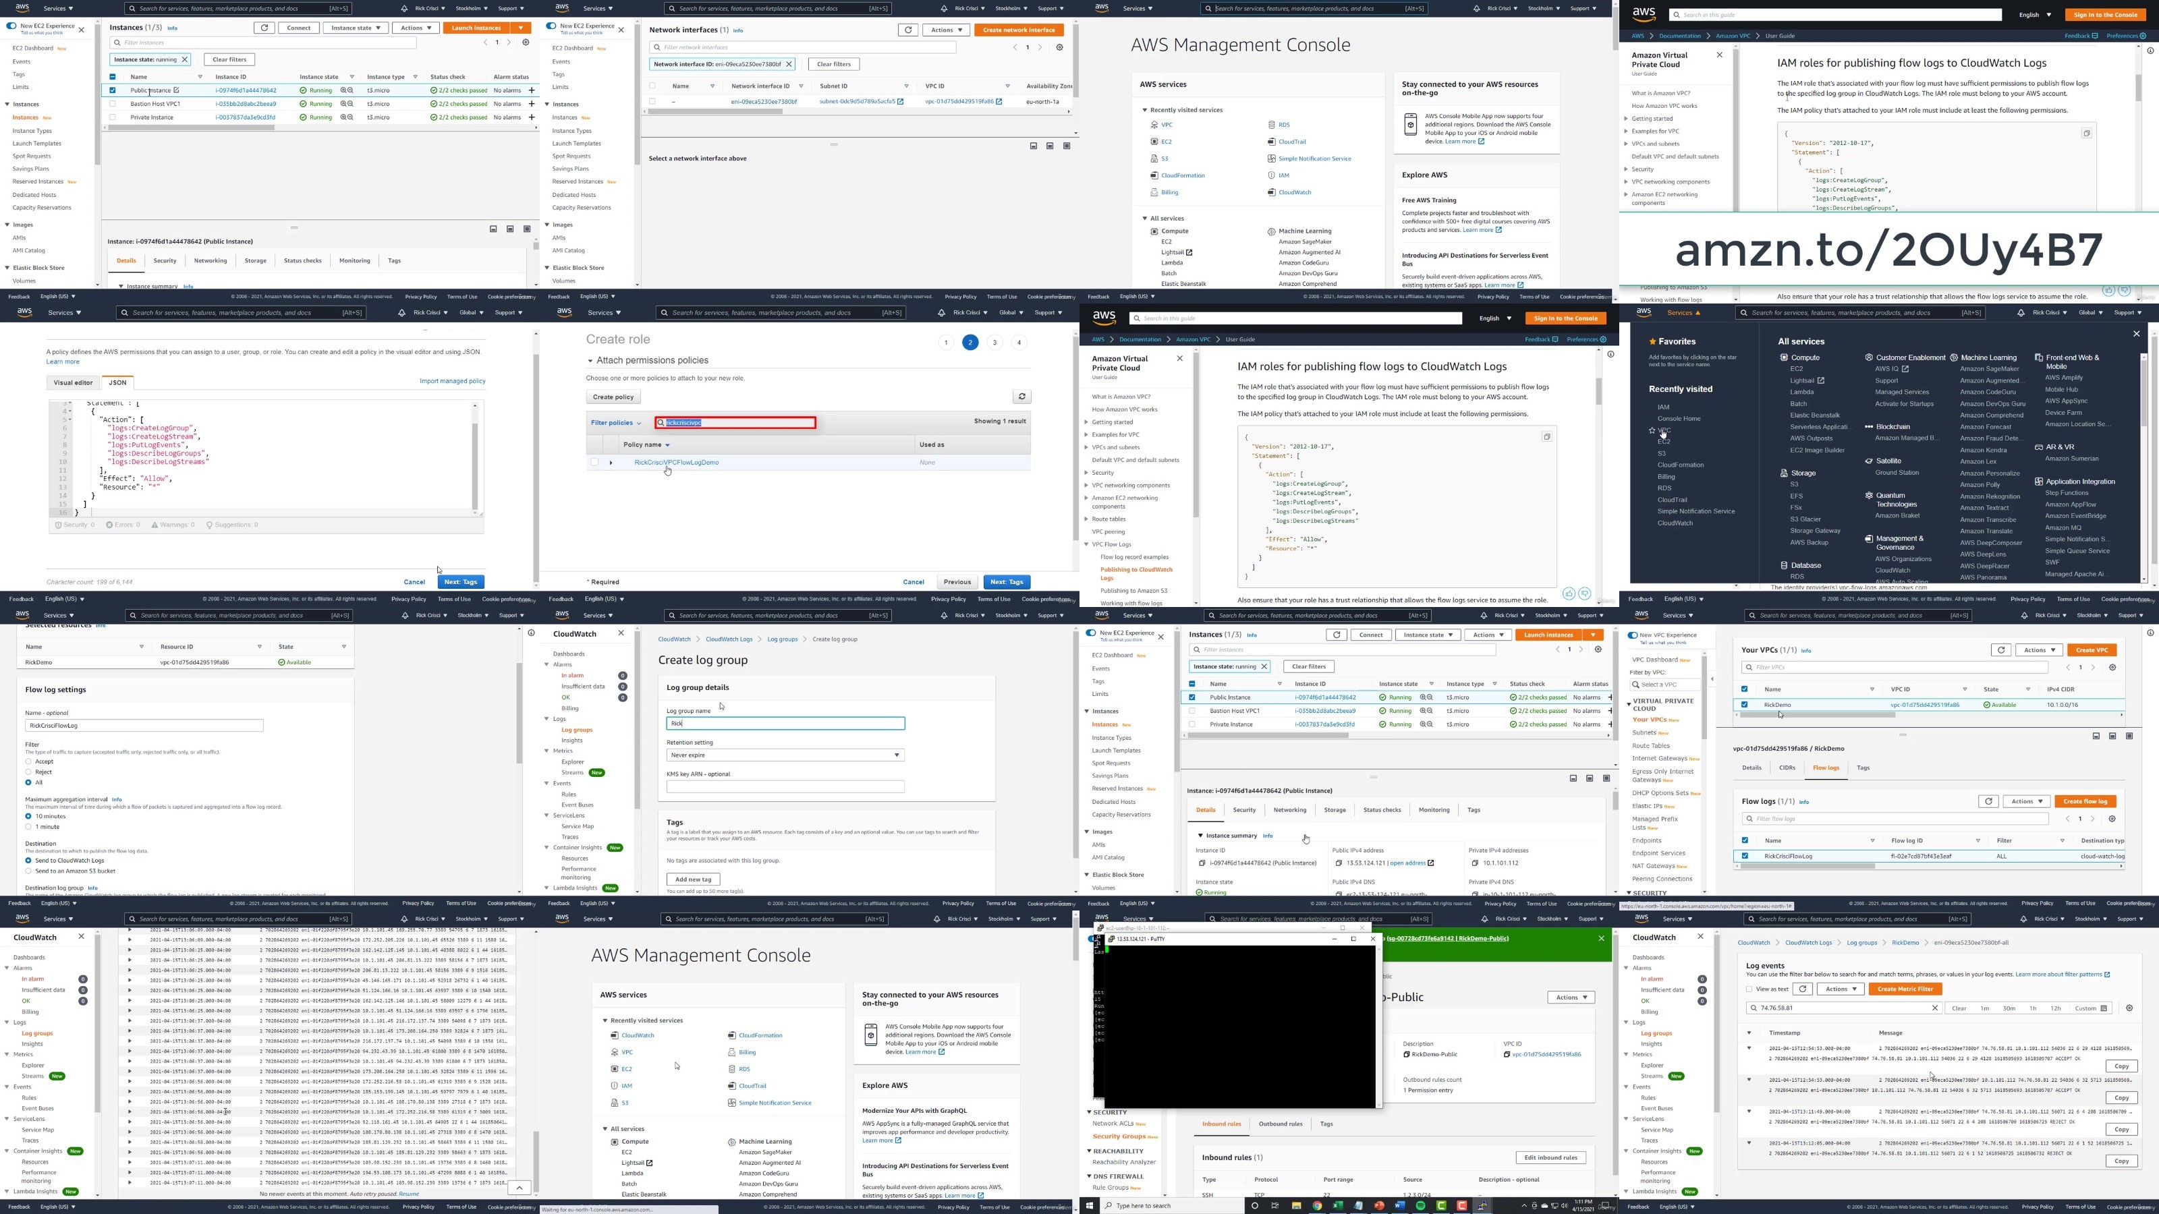Click the AR & VR category icon
This screenshot has width=2159, height=1214.
pyautogui.click(x=2038, y=447)
